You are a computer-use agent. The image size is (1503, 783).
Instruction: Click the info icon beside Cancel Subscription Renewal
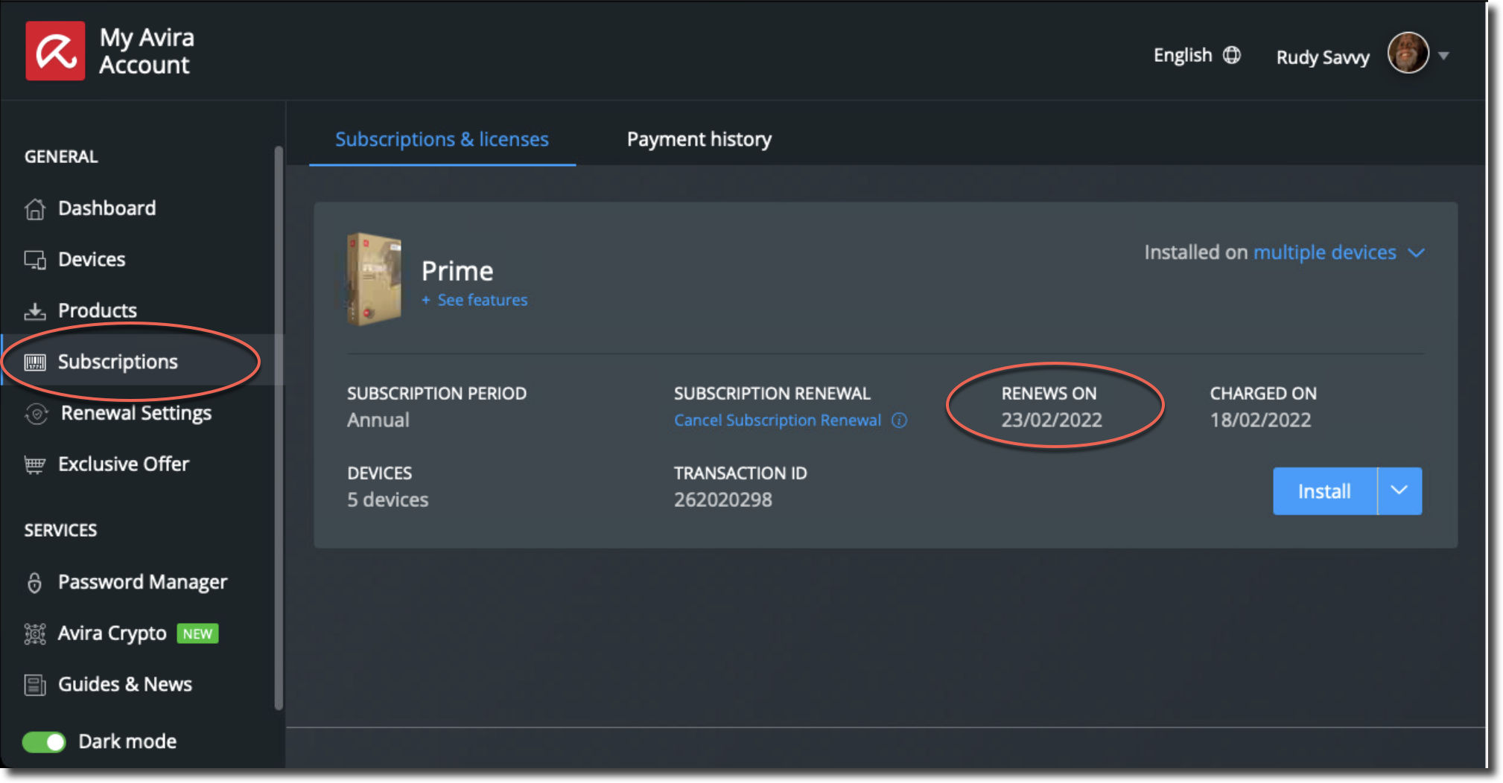pos(900,421)
